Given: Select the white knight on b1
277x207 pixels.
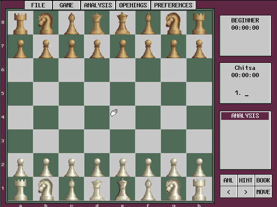Looking at the screenshot, I should (x=46, y=189).
